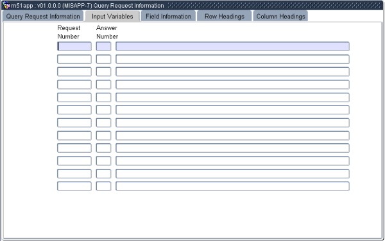Screen dimensions: 385x241
Task: Click ninth row wide description field
Action: point(232,148)
